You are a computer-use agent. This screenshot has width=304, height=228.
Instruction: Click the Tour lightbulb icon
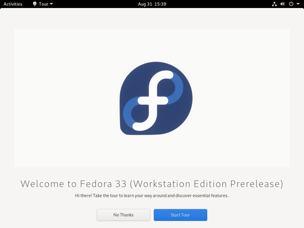pos(35,4)
